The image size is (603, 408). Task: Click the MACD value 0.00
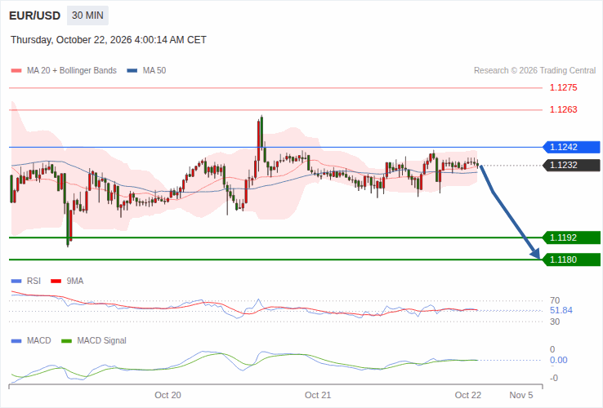tap(558, 361)
